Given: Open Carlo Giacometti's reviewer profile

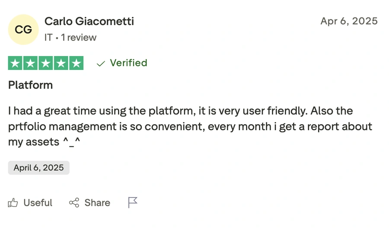Looking at the screenshot, I should (x=89, y=21).
